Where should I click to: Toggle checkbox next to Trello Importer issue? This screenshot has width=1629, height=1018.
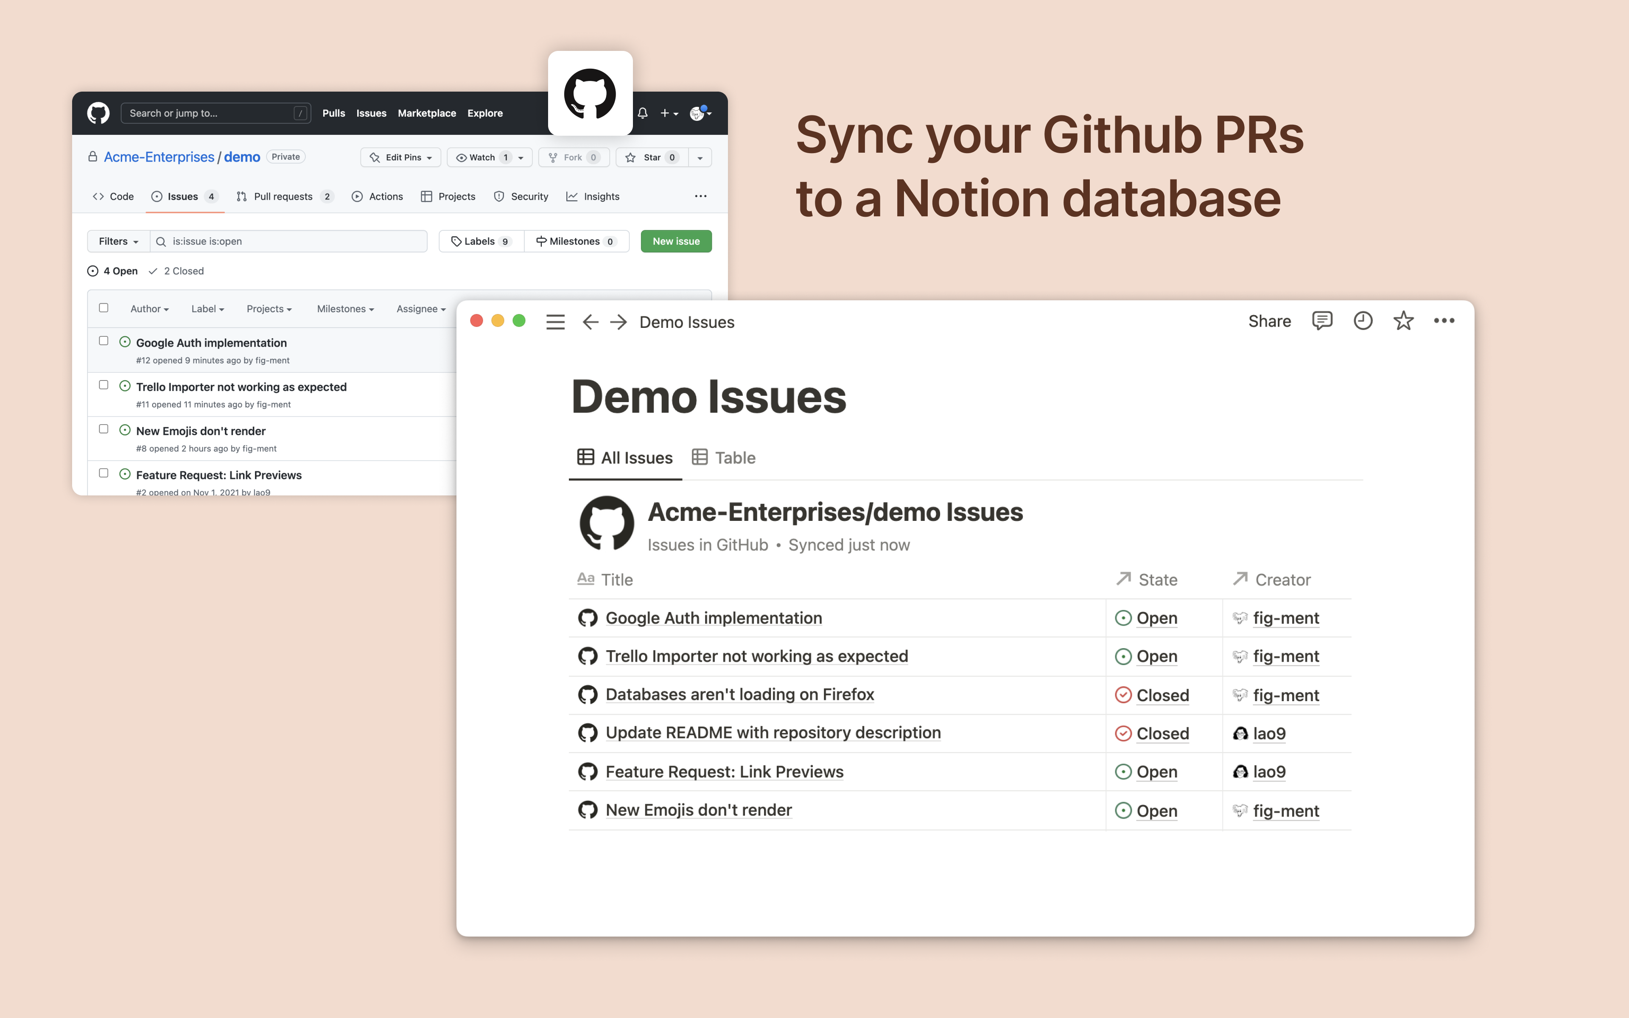coord(103,386)
